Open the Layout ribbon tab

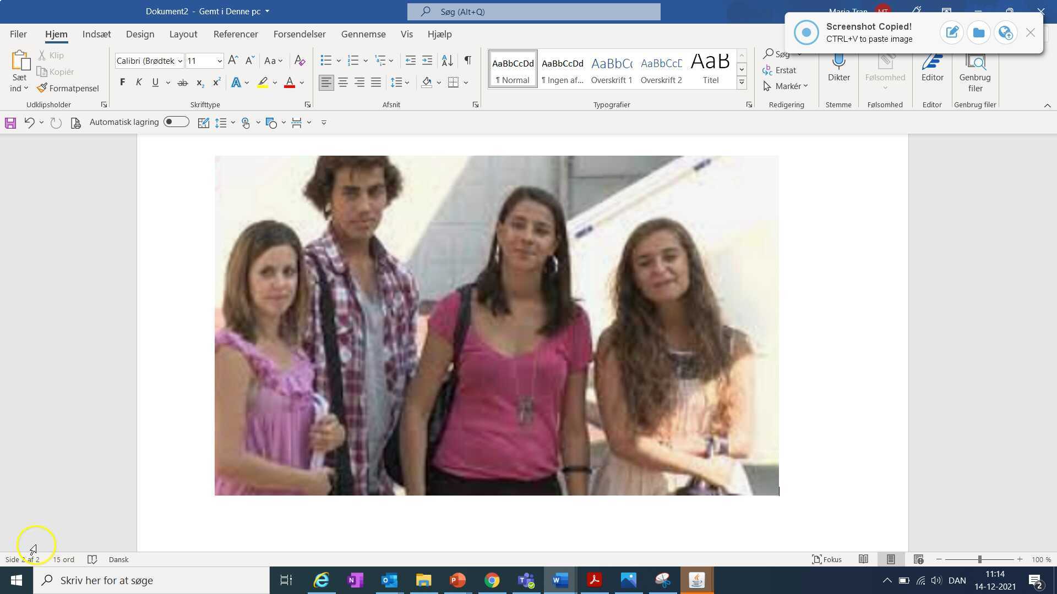[183, 34]
